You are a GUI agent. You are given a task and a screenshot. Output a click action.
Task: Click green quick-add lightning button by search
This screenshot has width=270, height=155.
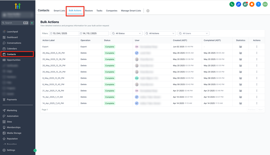(x=32, y=23)
